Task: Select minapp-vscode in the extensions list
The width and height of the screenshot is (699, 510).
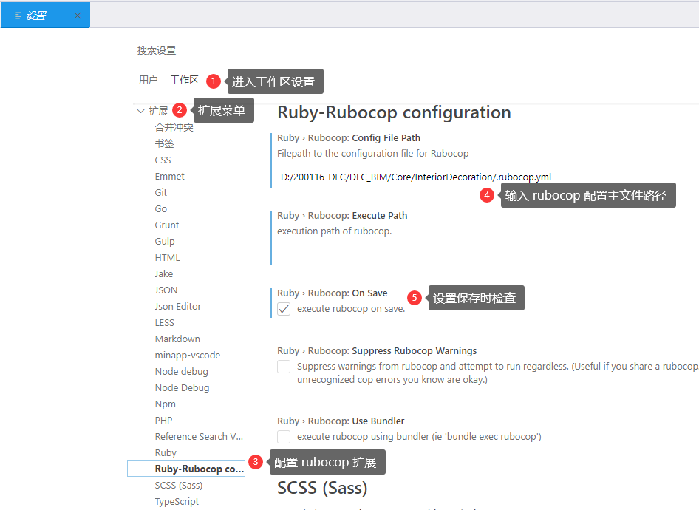Action: pos(188,356)
